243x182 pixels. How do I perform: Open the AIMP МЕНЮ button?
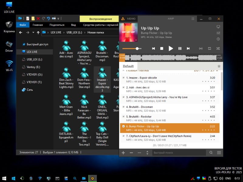point(129,19)
